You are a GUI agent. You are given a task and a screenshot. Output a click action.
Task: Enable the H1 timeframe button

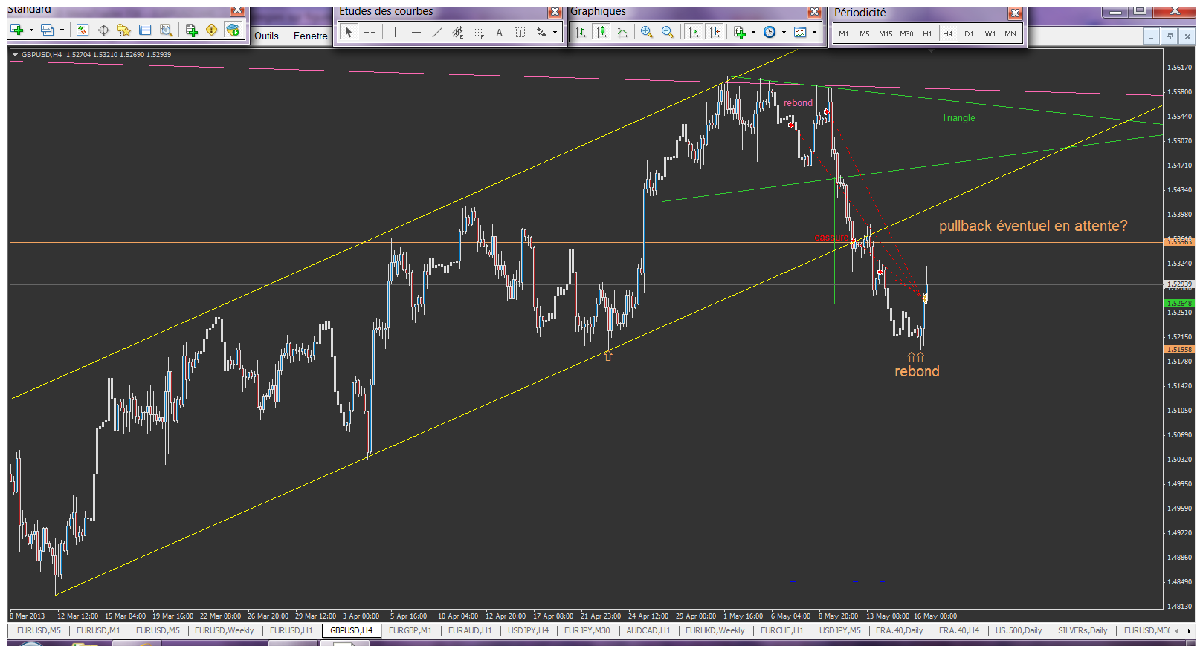927,33
